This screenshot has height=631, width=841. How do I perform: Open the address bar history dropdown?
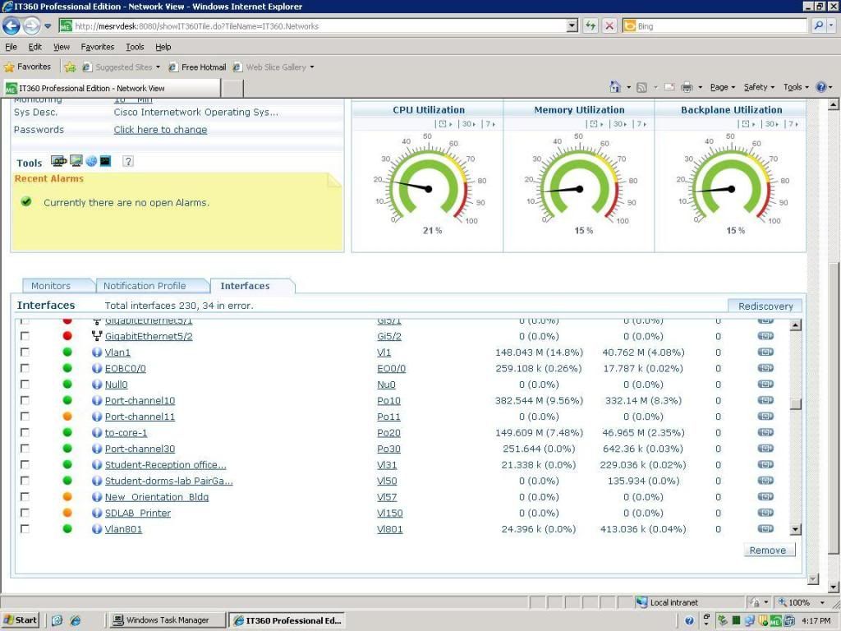(572, 25)
